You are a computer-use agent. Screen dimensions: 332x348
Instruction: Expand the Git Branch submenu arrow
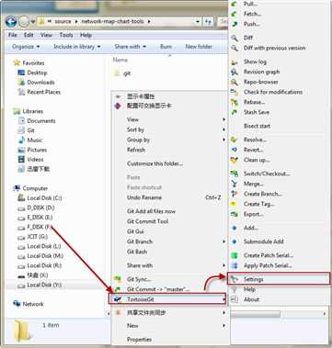224,241
